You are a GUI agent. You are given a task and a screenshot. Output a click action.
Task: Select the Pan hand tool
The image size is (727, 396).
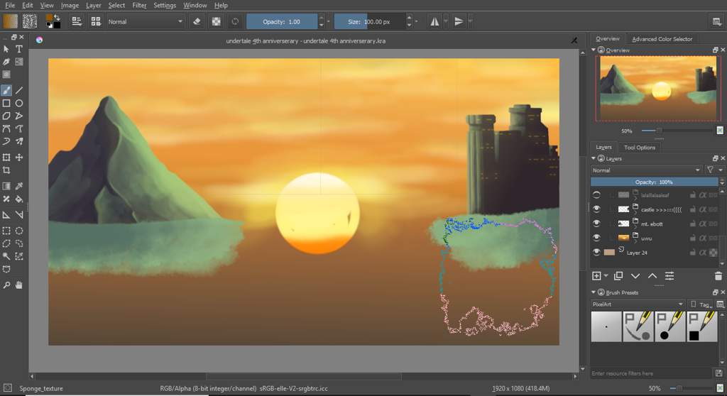pyautogui.click(x=19, y=285)
